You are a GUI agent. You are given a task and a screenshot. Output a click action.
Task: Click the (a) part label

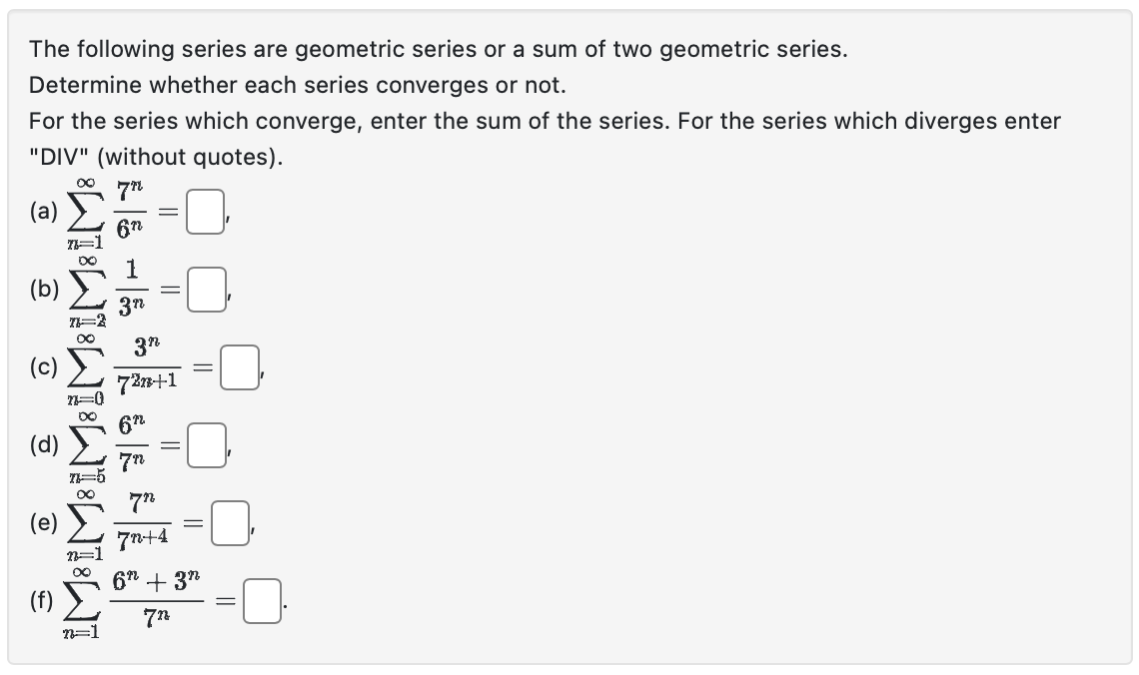44,212
